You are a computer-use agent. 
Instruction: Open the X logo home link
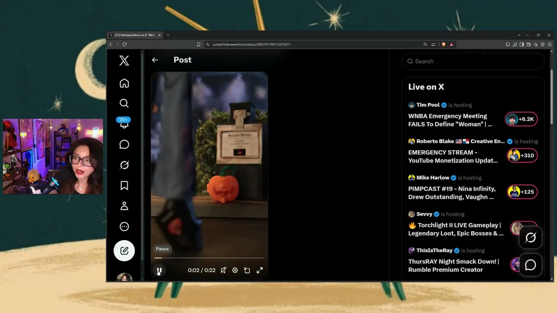124,60
